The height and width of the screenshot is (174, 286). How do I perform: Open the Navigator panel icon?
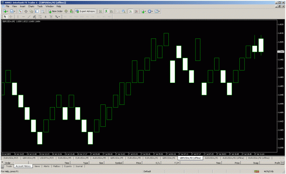(32, 11)
